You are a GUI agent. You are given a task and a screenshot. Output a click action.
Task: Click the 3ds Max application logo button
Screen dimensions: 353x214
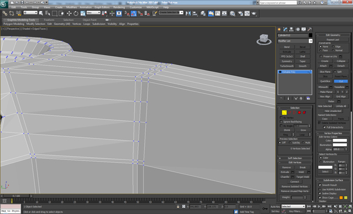[4, 4]
